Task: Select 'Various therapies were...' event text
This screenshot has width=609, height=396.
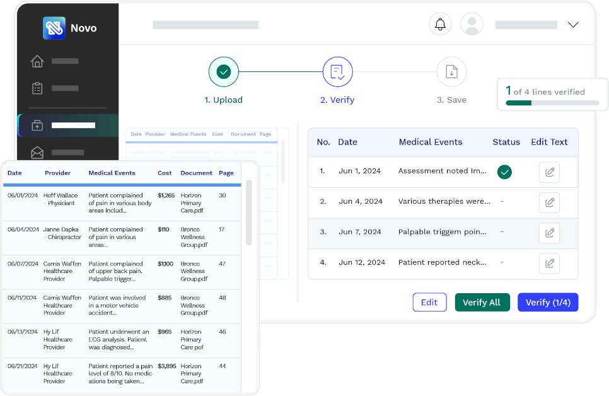Action: click(x=444, y=201)
